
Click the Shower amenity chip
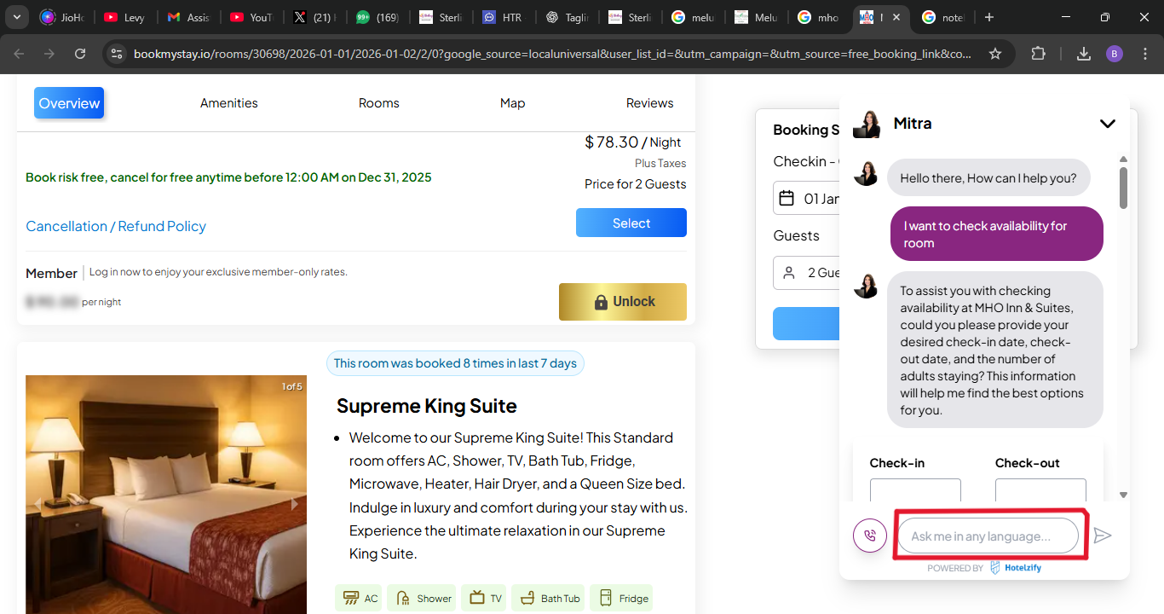point(421,598)
